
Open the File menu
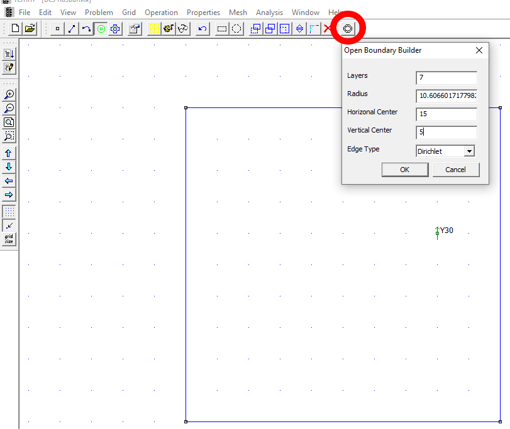(x=25, y=13)
